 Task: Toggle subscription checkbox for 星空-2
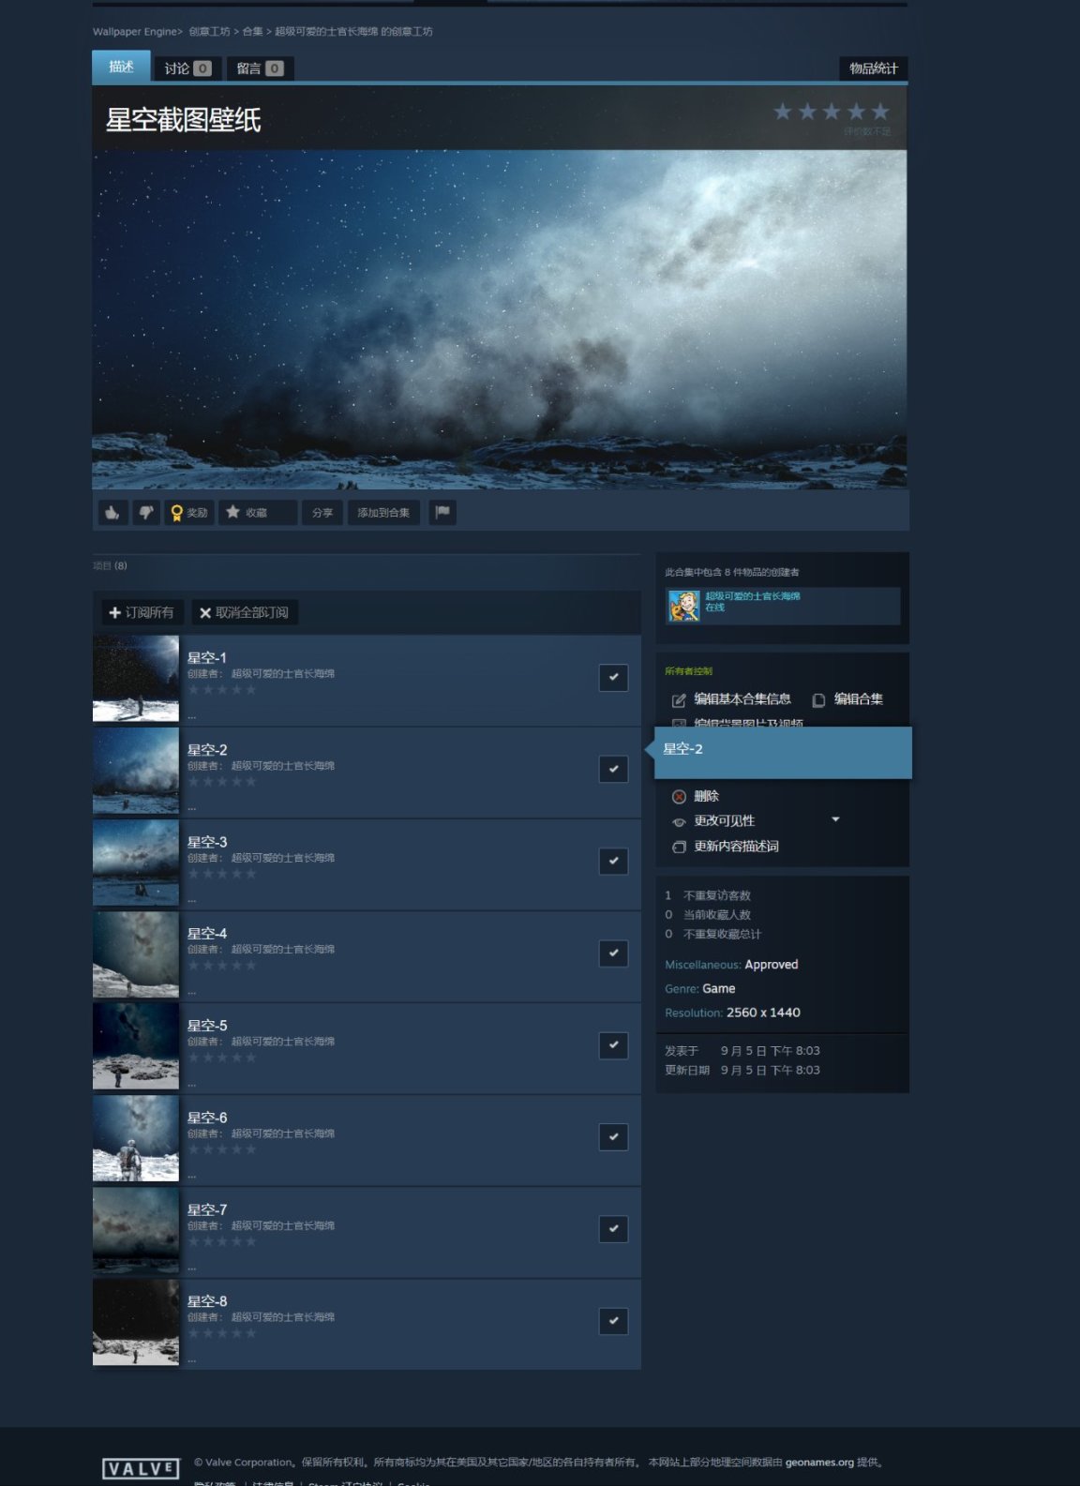click(613, 769)
